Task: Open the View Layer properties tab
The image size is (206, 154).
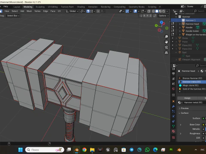Action: (x=173, y=79)
